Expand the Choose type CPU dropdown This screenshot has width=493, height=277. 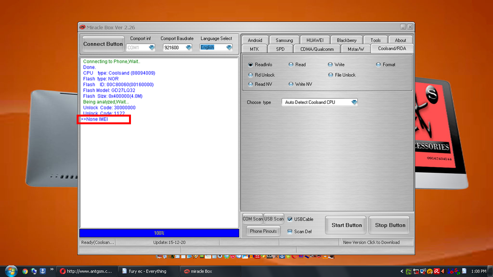pos(354,102)
